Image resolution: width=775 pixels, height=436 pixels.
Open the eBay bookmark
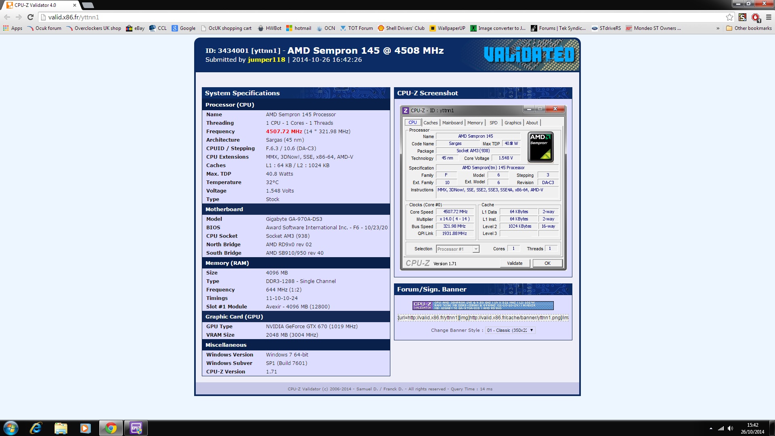(135, 28)
